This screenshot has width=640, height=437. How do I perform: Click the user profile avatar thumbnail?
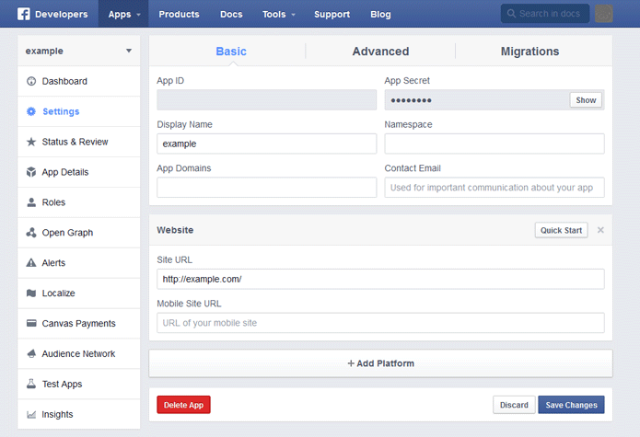point(604,14)
